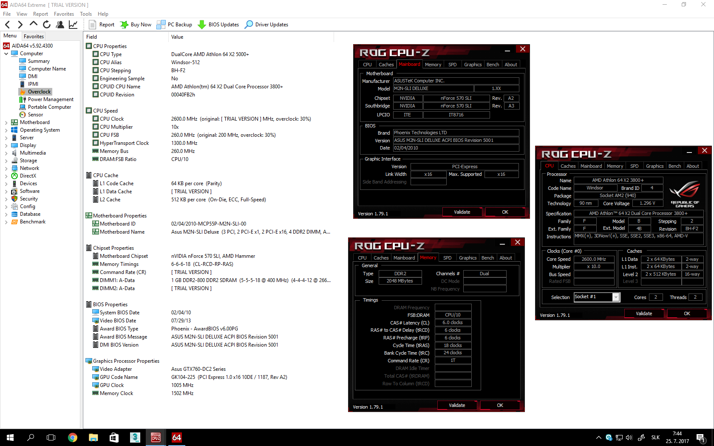
Task: Click the volume icon in system tray
Action: (629, 438)
